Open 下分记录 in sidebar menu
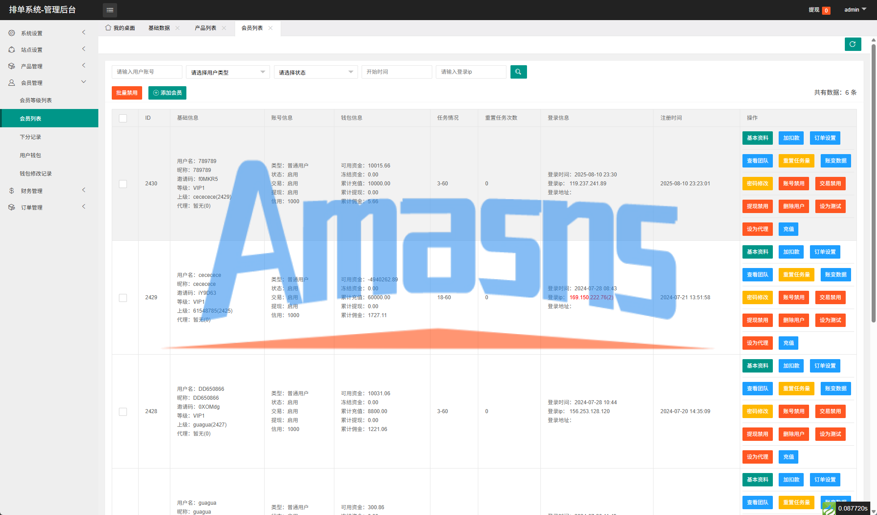 (30, 137)
